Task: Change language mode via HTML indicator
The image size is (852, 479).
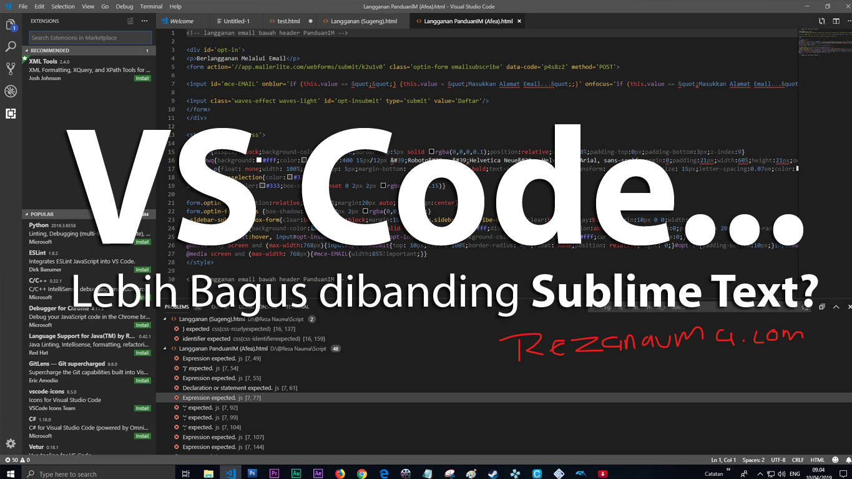Action: point(817,460)
